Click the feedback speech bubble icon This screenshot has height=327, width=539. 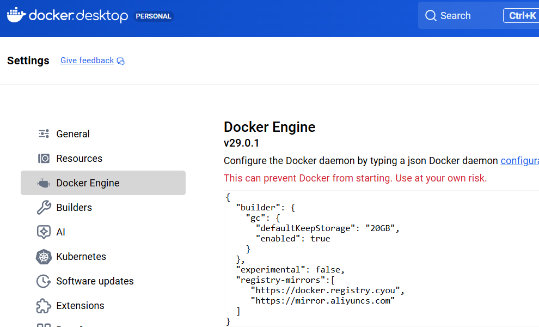point(121,61)
